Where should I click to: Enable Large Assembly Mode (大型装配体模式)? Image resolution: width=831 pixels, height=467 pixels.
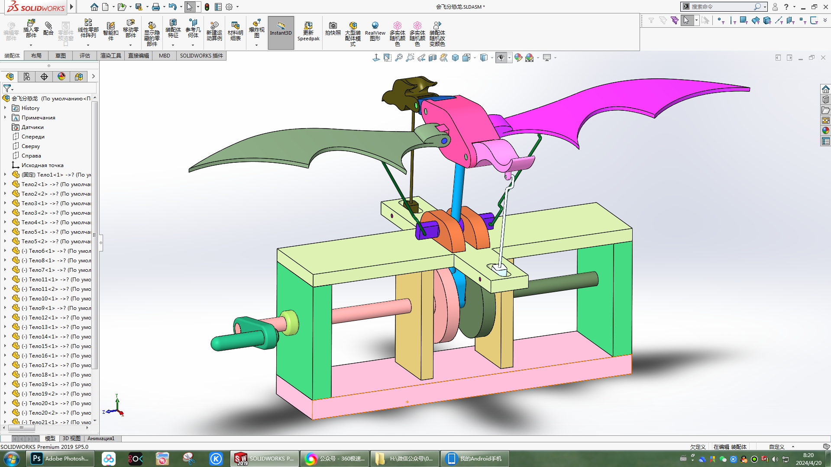coord(352,33)
